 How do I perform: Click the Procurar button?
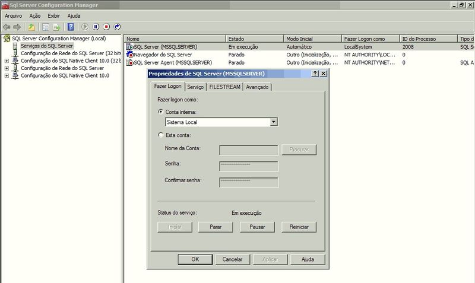(299, 150)
